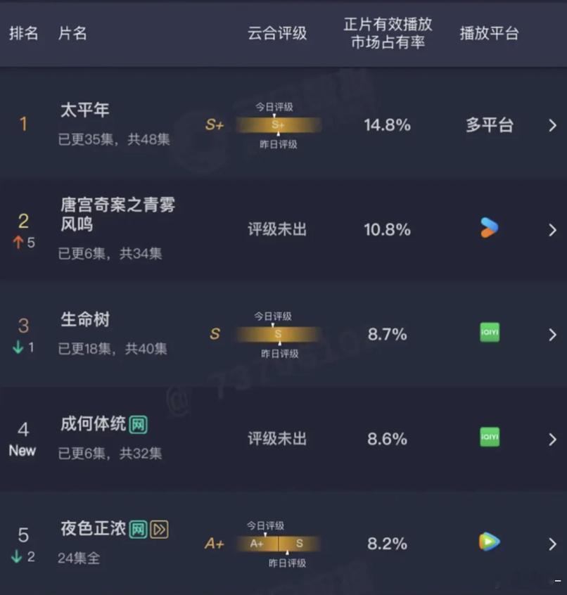
Task: Select the A+ rating badge for 夜色正浓
Action: (x=213, y=543)
